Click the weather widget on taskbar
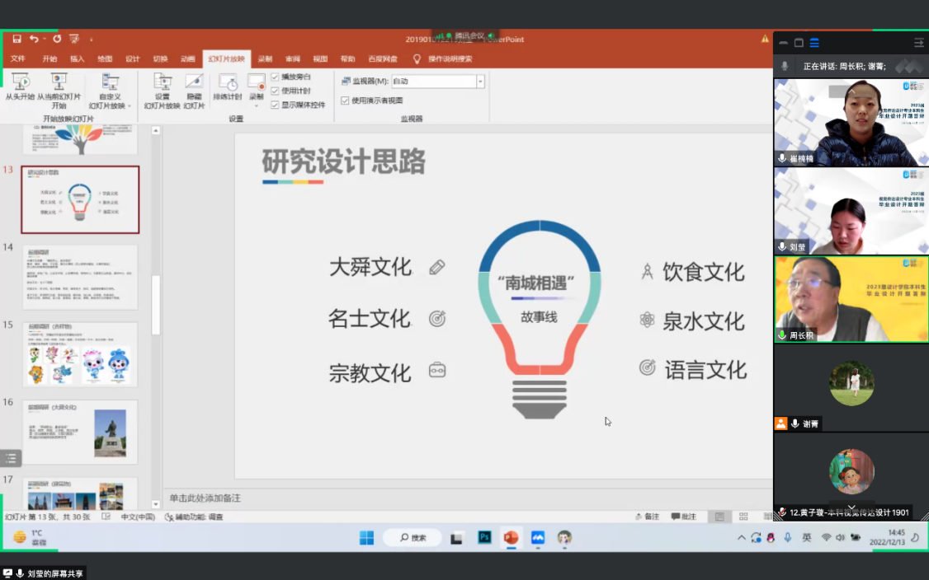929x580 pixels. coord(31,537)
